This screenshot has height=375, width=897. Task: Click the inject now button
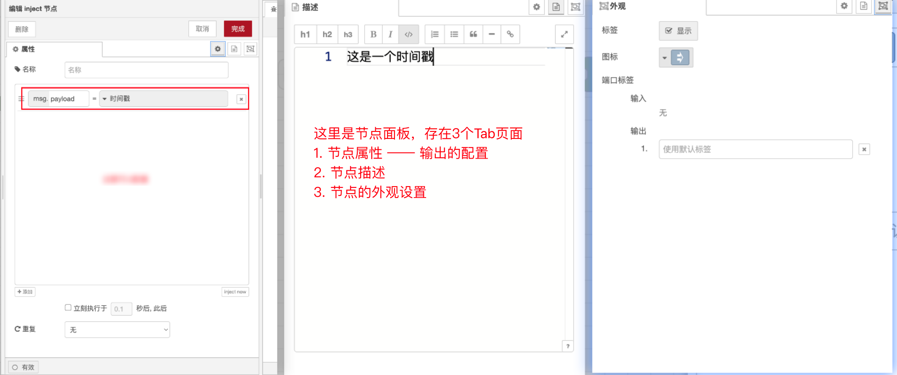tap(235, 292)
